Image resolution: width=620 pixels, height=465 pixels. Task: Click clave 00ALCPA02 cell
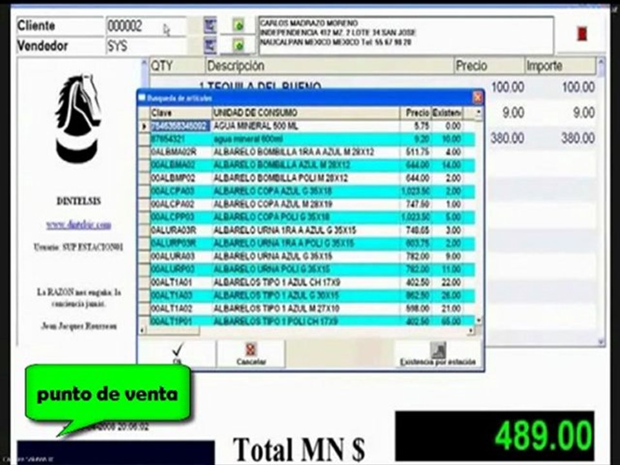(181, 205)
